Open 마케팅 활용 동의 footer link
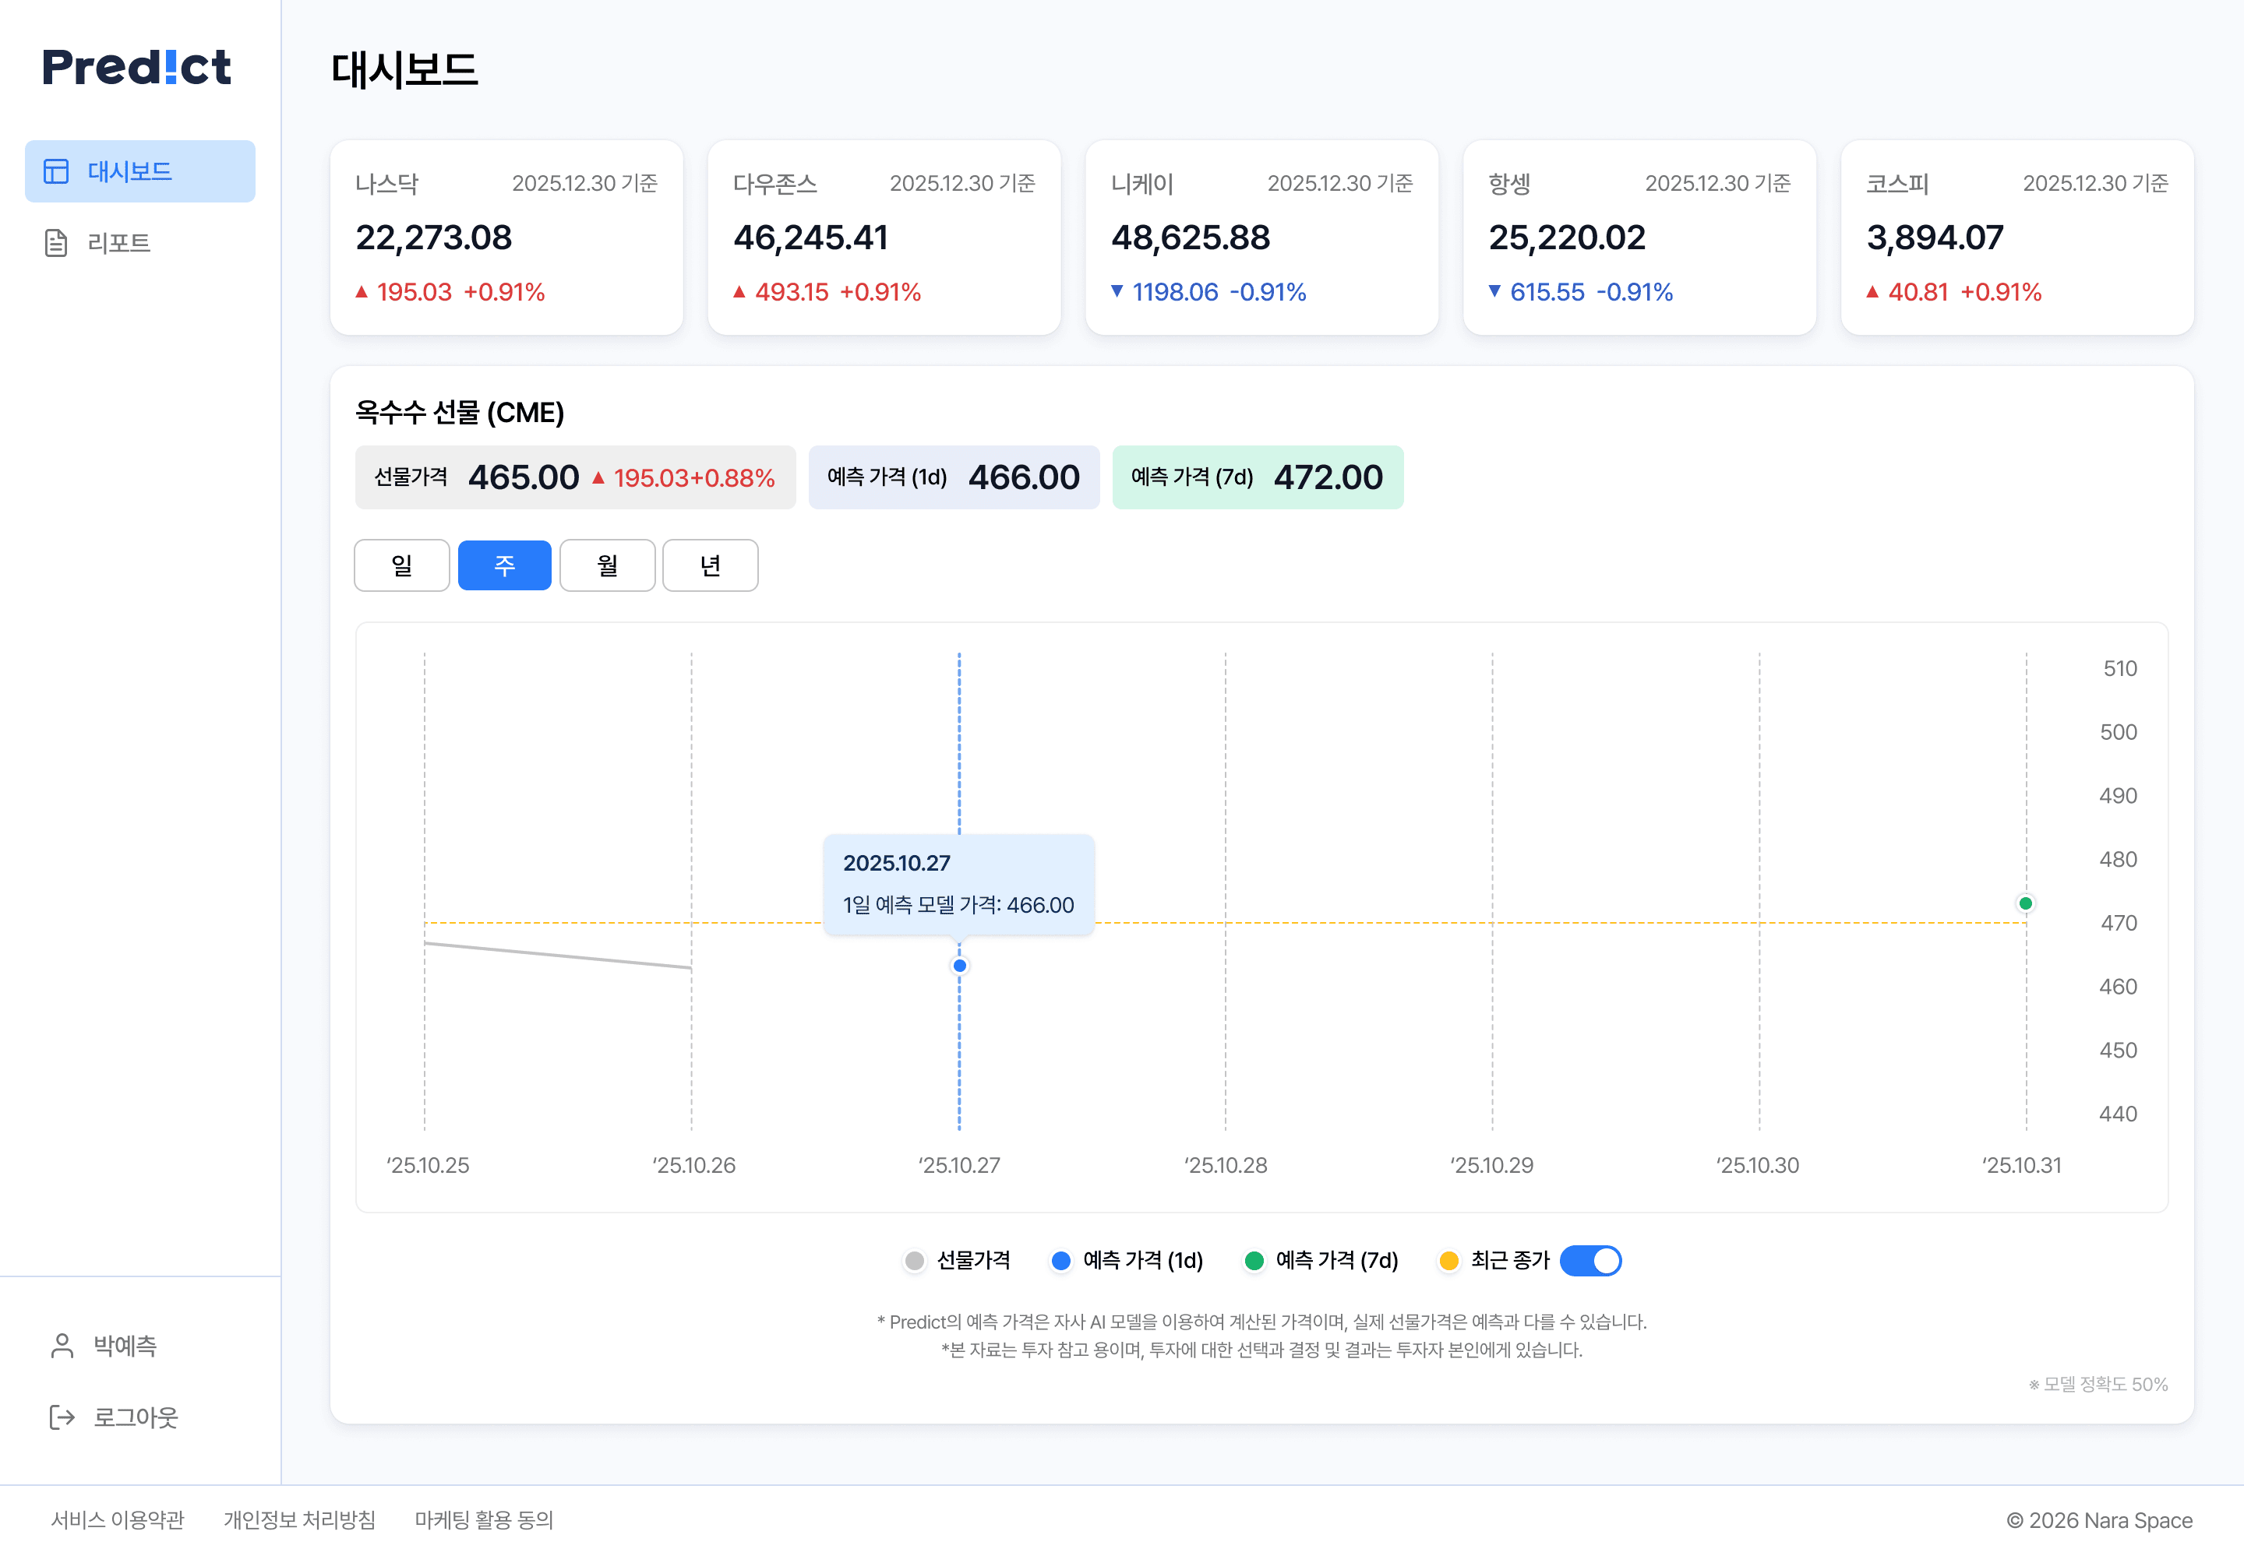 484,1519
